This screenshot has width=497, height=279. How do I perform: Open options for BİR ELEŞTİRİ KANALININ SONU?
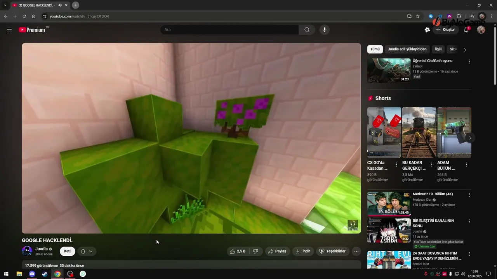469,222
